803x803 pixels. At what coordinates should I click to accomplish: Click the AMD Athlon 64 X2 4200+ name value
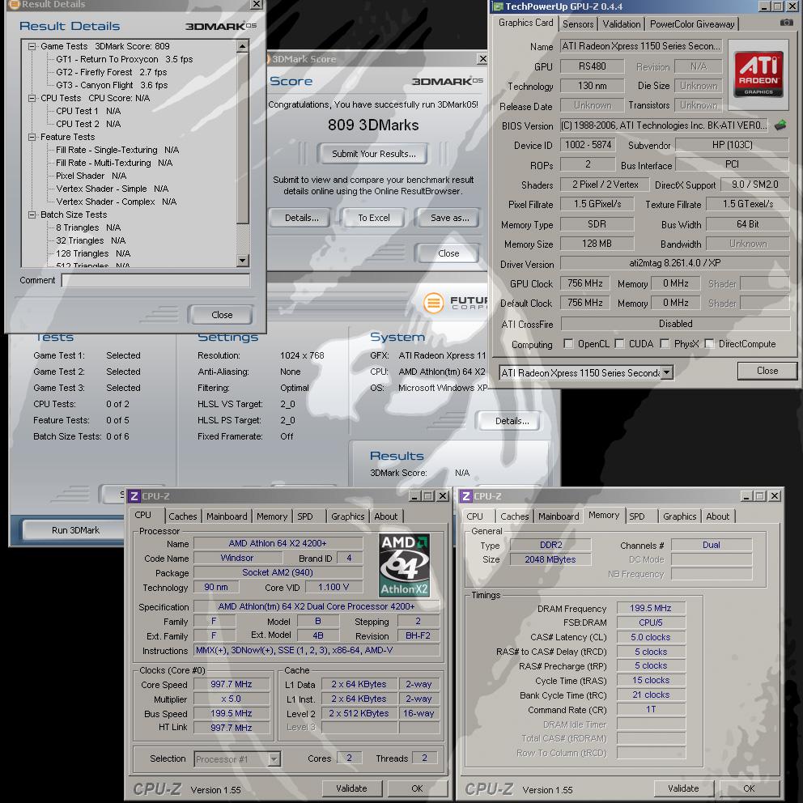[278, 543]
